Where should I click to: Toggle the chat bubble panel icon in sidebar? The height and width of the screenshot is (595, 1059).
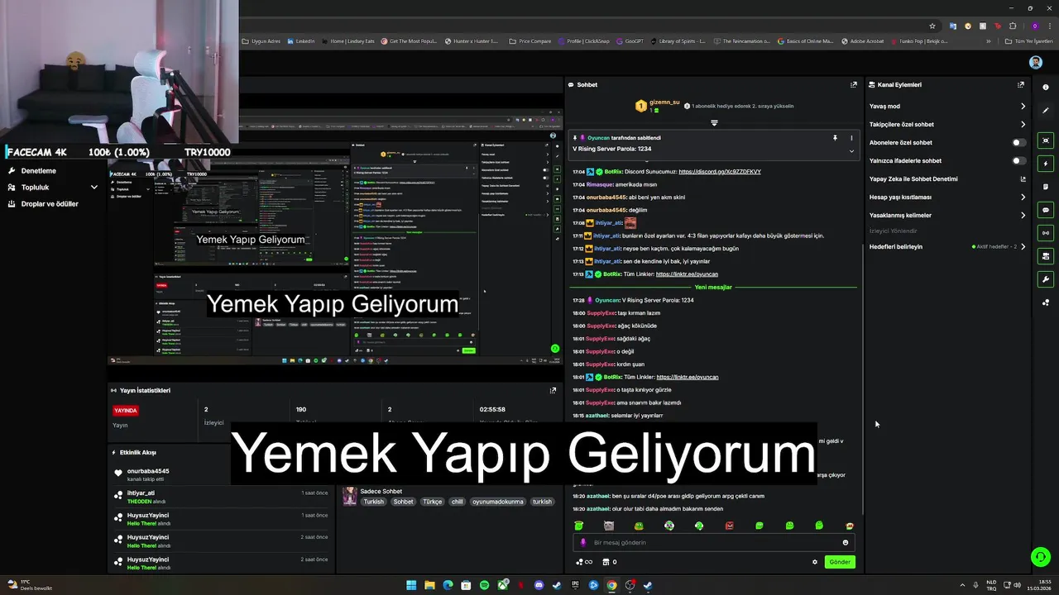point(1046,210)
